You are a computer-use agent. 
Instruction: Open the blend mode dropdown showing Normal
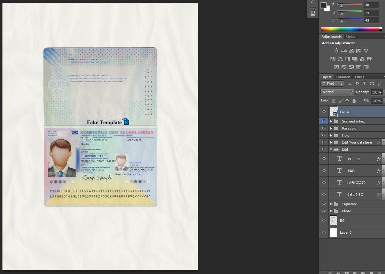pos(337,92)
